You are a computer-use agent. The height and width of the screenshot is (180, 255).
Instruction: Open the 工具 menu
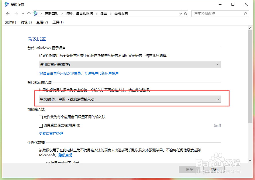click(58, 22)
